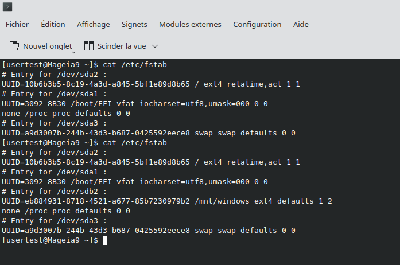The width and height of the screenshot is (400, 265).
Task: Click the first 'UUID=3092-8B30 /boot/EFI' line
Action: pyautogui.click(x=135, y=104)
